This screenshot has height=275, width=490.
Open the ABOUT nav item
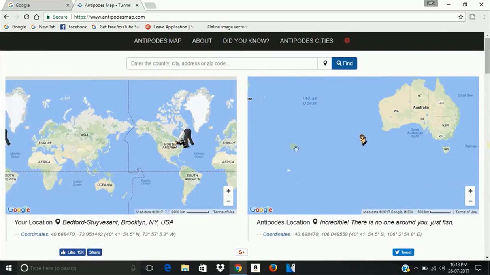202,41
